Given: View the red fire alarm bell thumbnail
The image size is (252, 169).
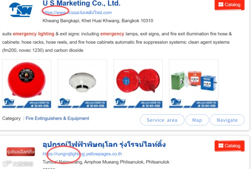Looking at the screenshot, I should [x=27, y=84].
